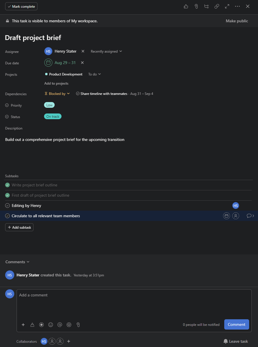The height and width of the screenshot is (347, 258).
Task: Uncheck 'Write project brief outline' subtask
Action: tap(7, 185)
